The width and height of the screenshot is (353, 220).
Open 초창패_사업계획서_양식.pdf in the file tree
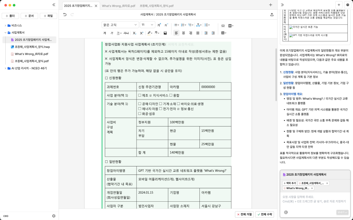[32, 61]
